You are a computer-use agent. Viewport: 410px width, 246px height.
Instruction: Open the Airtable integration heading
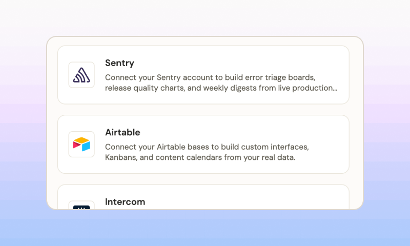pyautogui.click(x=122, y=132)
